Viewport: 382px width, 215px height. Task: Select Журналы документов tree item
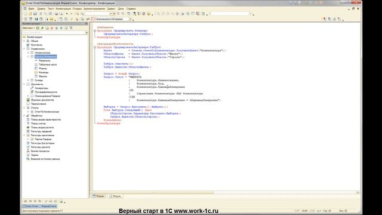click(42, 100)
